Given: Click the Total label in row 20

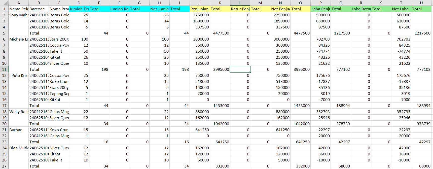Looking at the screenshot, I should [x=39, y=124].
